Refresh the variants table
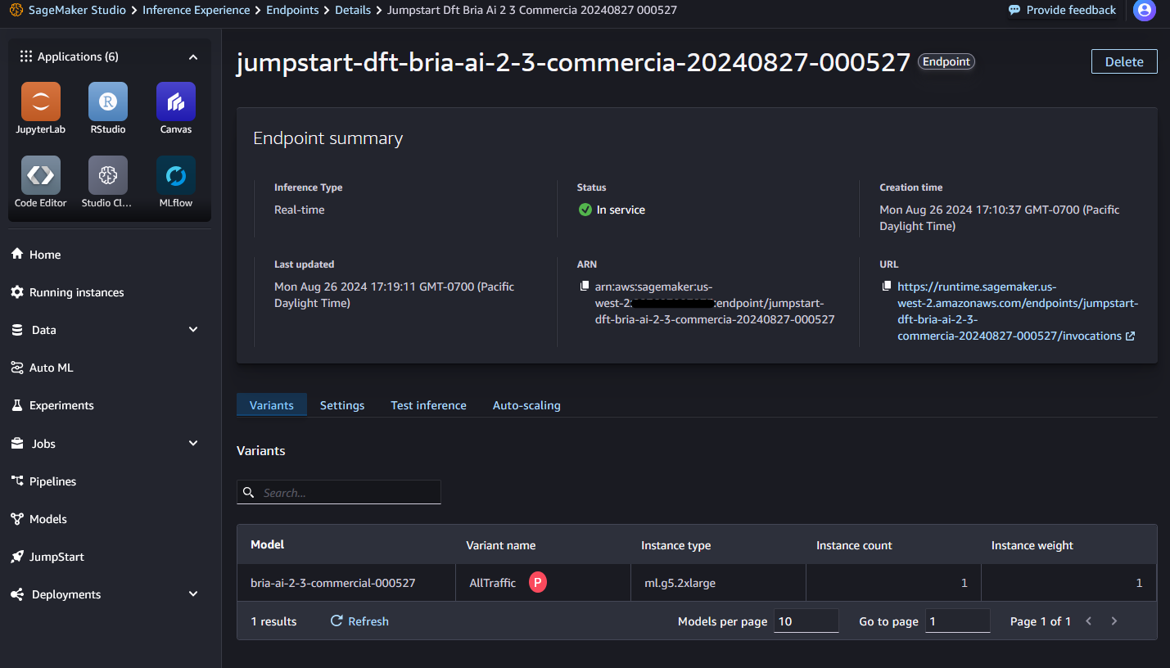This screenshot has width=1170, height=668. [x=359, y=621]
